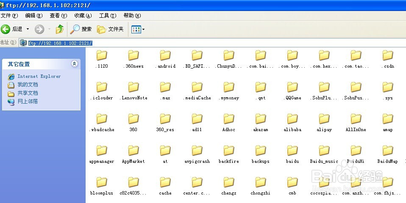The image size is (406, 203).
Task: Open 我的文档 link in sidebar
Action: (x=28, y=85)
